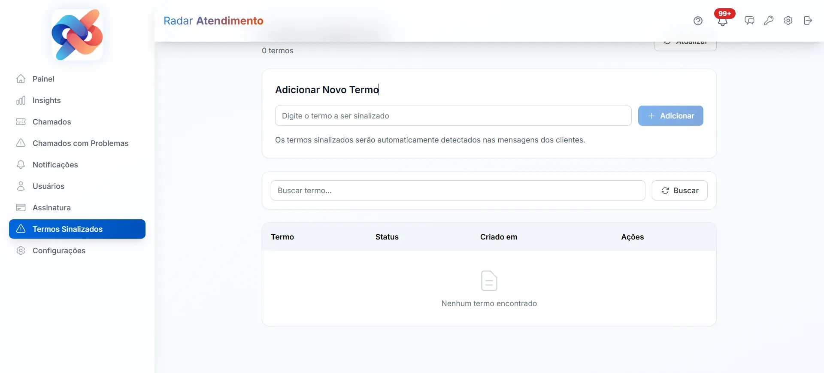Click the key icon in header
The image size is (824, 373).
[769, 21]
